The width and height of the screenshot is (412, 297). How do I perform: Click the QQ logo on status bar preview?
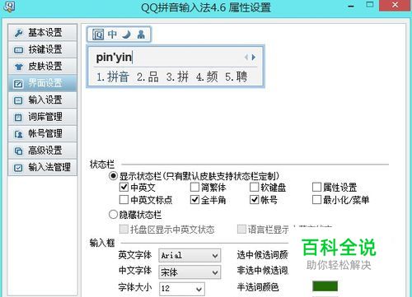(x=98, y=35)
